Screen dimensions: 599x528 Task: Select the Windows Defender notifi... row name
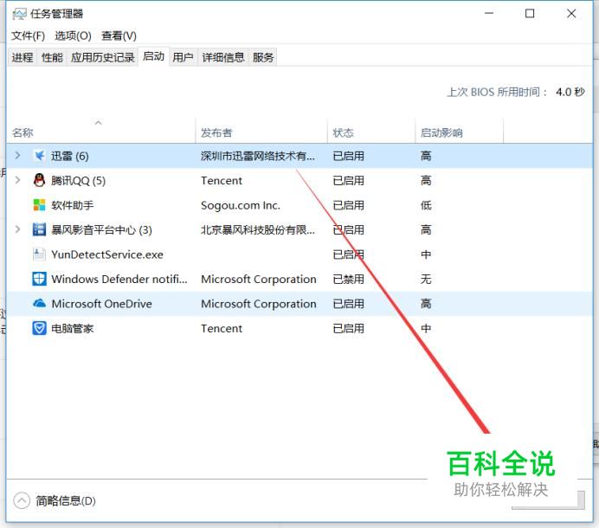pyautogui.click(x=119, y=279)
